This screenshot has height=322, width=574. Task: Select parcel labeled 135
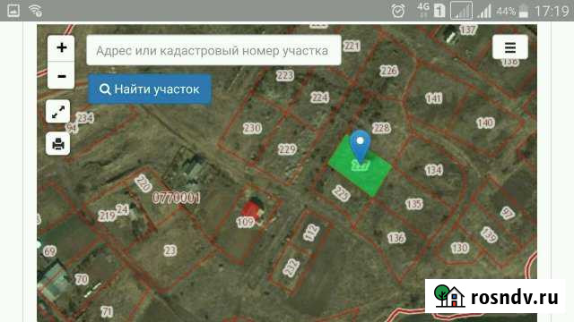coord(414,204)
